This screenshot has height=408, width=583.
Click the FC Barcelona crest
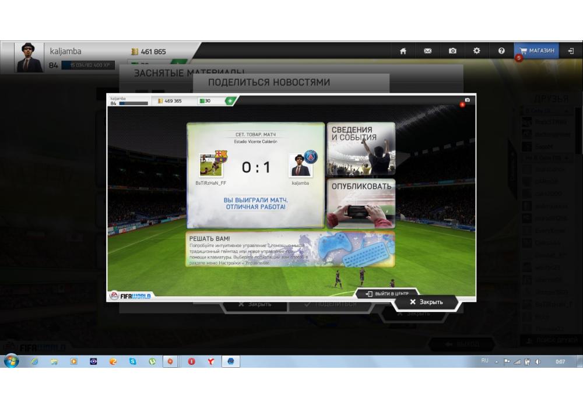[x=221, y=156]
